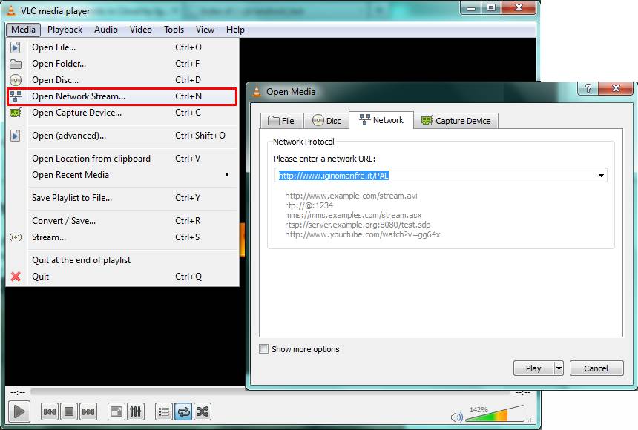Choose Quit from Media menu

[x=122, y=277]
